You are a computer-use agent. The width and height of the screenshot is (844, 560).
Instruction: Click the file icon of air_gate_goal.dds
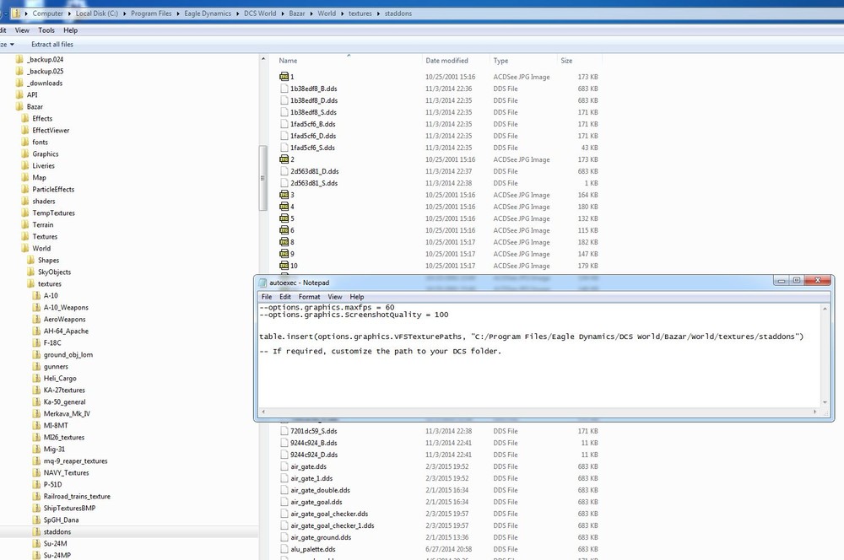pos(284,502)
